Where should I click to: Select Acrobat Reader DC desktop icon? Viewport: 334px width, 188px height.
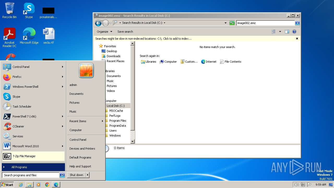coord(9,38)
